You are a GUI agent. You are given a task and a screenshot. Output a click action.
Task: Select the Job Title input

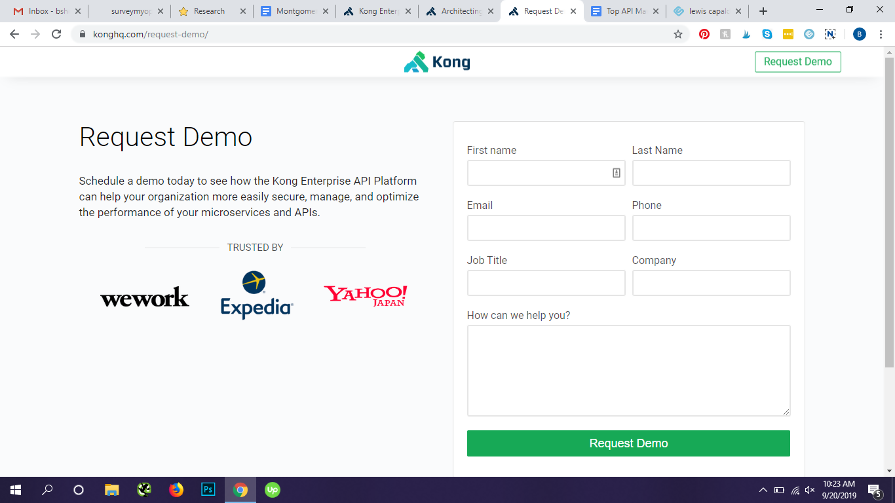tap(546, 283)
